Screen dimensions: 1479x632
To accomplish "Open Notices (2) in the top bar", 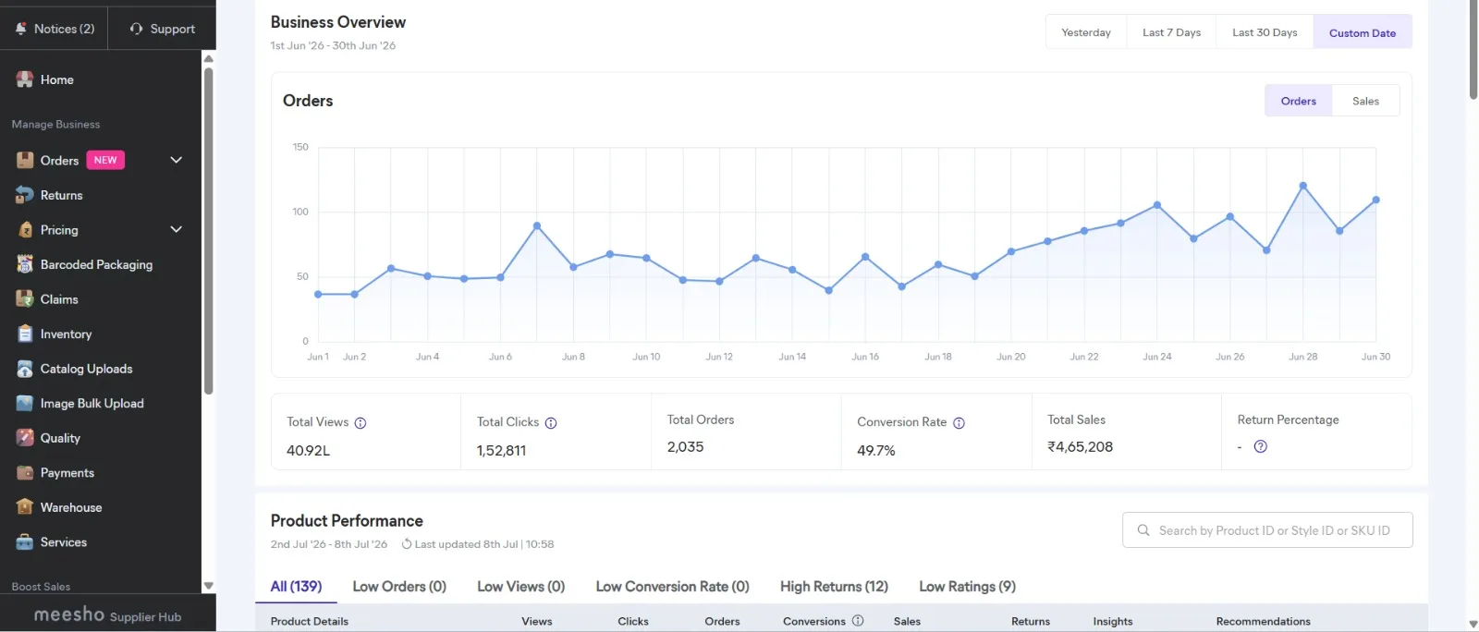I will pos(55,29).
